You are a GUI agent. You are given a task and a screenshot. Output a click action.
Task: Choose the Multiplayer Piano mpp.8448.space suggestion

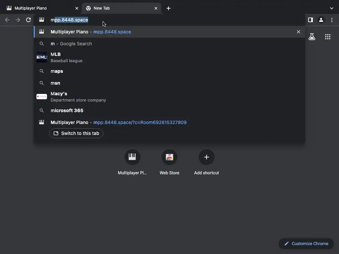pyautogui.click(x=169, y=32)
